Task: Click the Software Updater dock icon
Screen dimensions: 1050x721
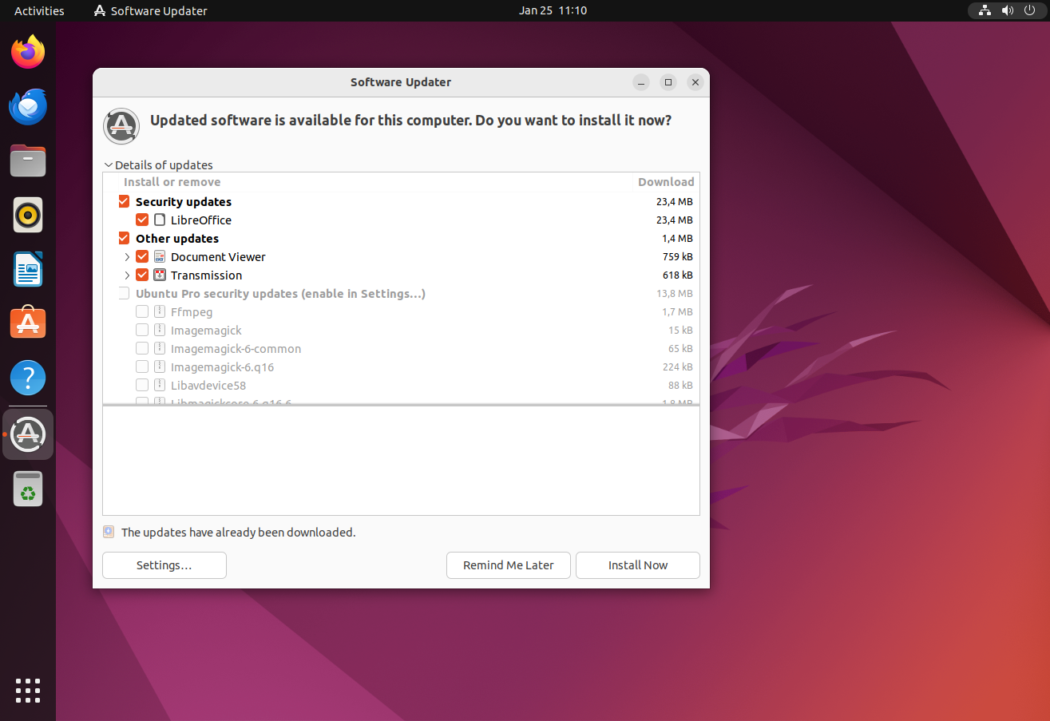Action: 28,434
